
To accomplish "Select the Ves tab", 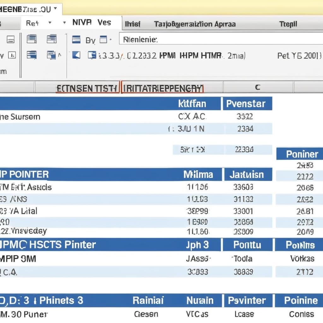I will [104, 22].
